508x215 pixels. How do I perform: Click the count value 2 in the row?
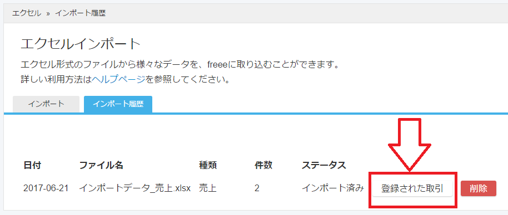coord(257,188)
